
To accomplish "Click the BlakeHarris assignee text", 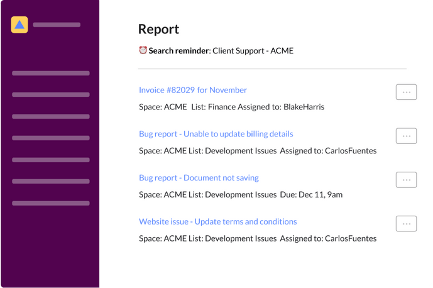I will (304, 107).
